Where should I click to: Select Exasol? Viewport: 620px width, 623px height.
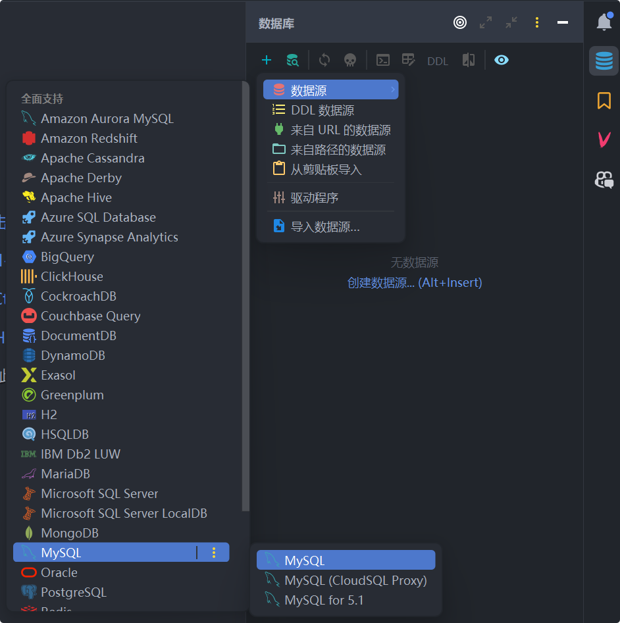point(121,375)
